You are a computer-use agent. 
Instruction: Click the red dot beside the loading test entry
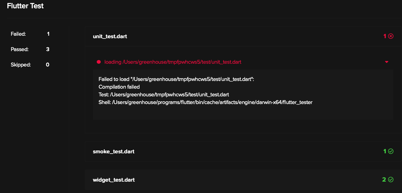pos(99,62)
